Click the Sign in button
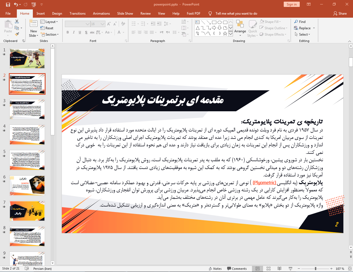The width and height of the screenshot is (353, 272). 291,4
